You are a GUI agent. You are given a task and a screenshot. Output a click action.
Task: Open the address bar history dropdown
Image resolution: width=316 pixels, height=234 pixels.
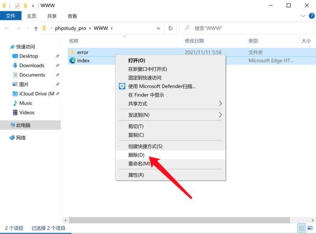click(x=158, y=28)
